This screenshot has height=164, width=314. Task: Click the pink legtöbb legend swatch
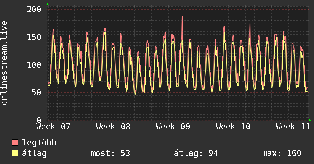(x=15, y=142)
